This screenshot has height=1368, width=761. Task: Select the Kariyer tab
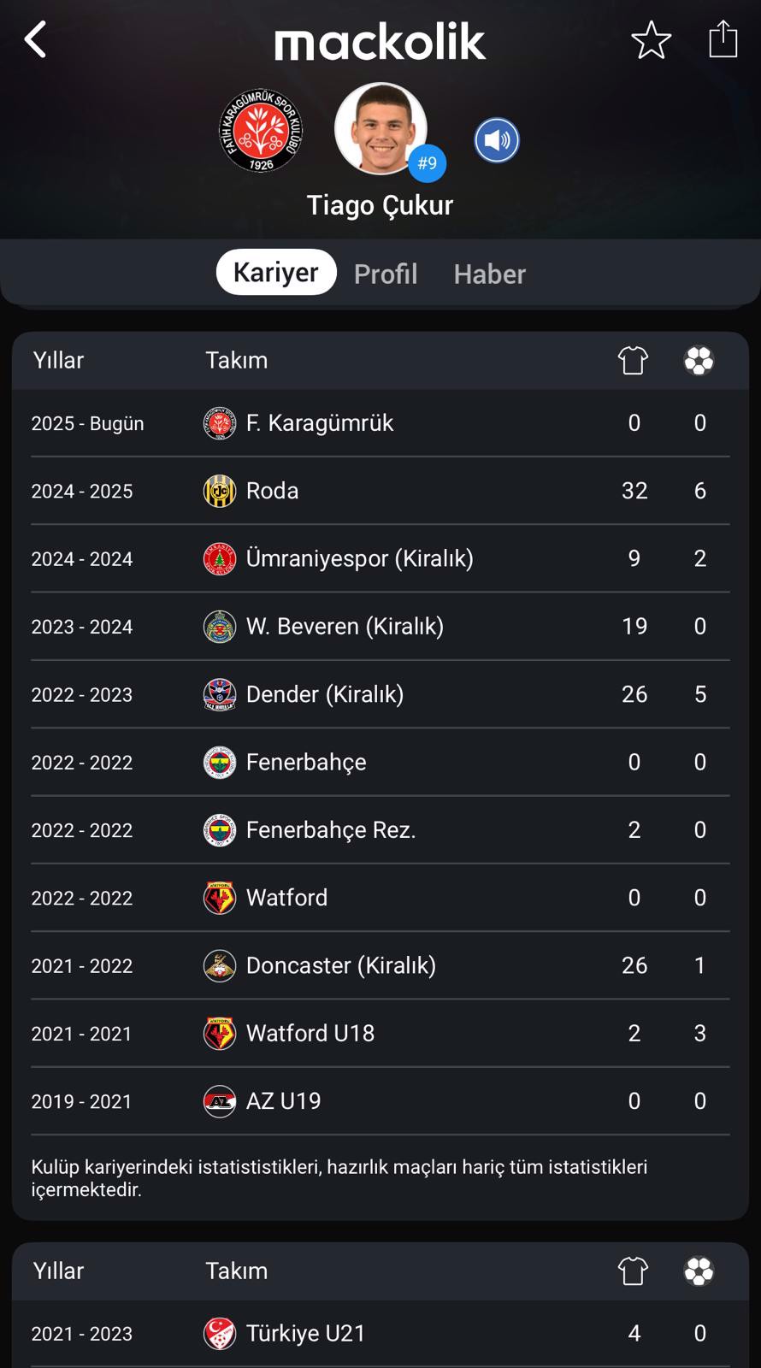(276, 272)
